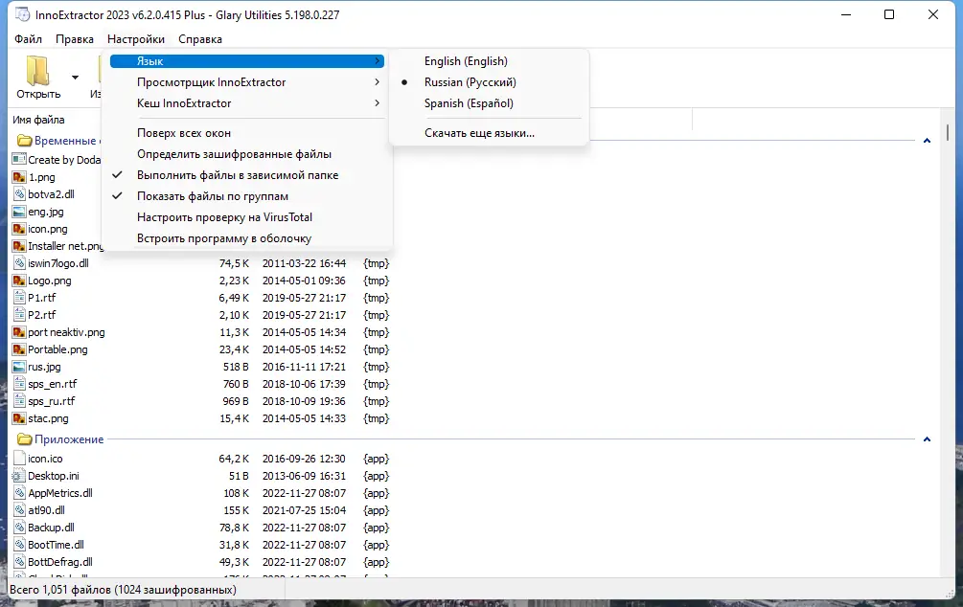Uncheck Показать файлы по группам
Image resolution: width=963 pixels, height=607 pixels.
[247, 196]
